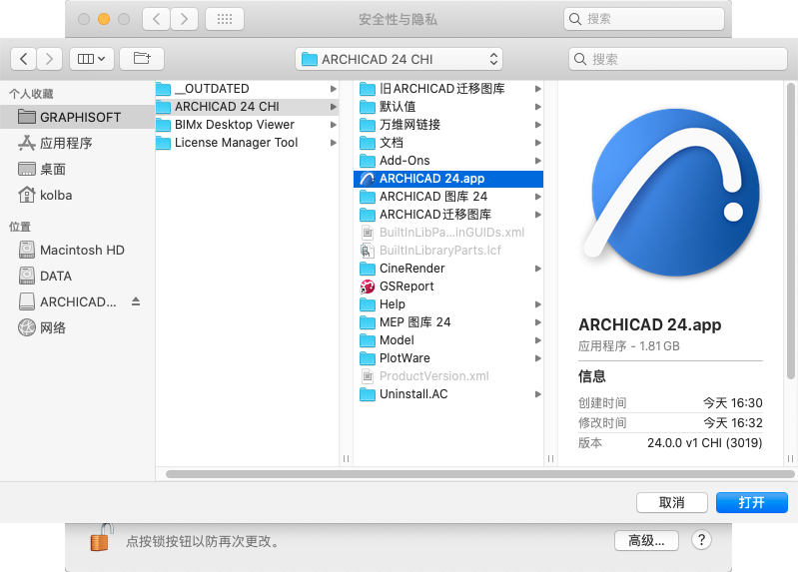The image size is (798, 572).
Task: Expand the Help folder arrow
Action: (538, 304)
